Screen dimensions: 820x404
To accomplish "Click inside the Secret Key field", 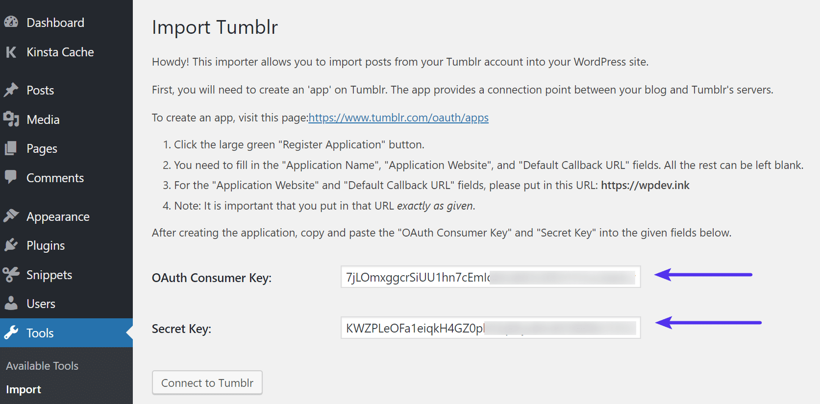I will 490,328.
